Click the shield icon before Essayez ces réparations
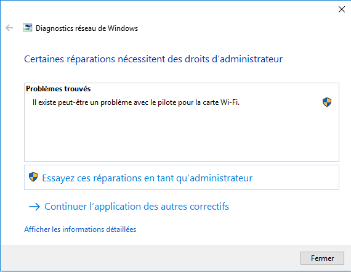The width and height of the screenshot is (351, 272). 33,177
